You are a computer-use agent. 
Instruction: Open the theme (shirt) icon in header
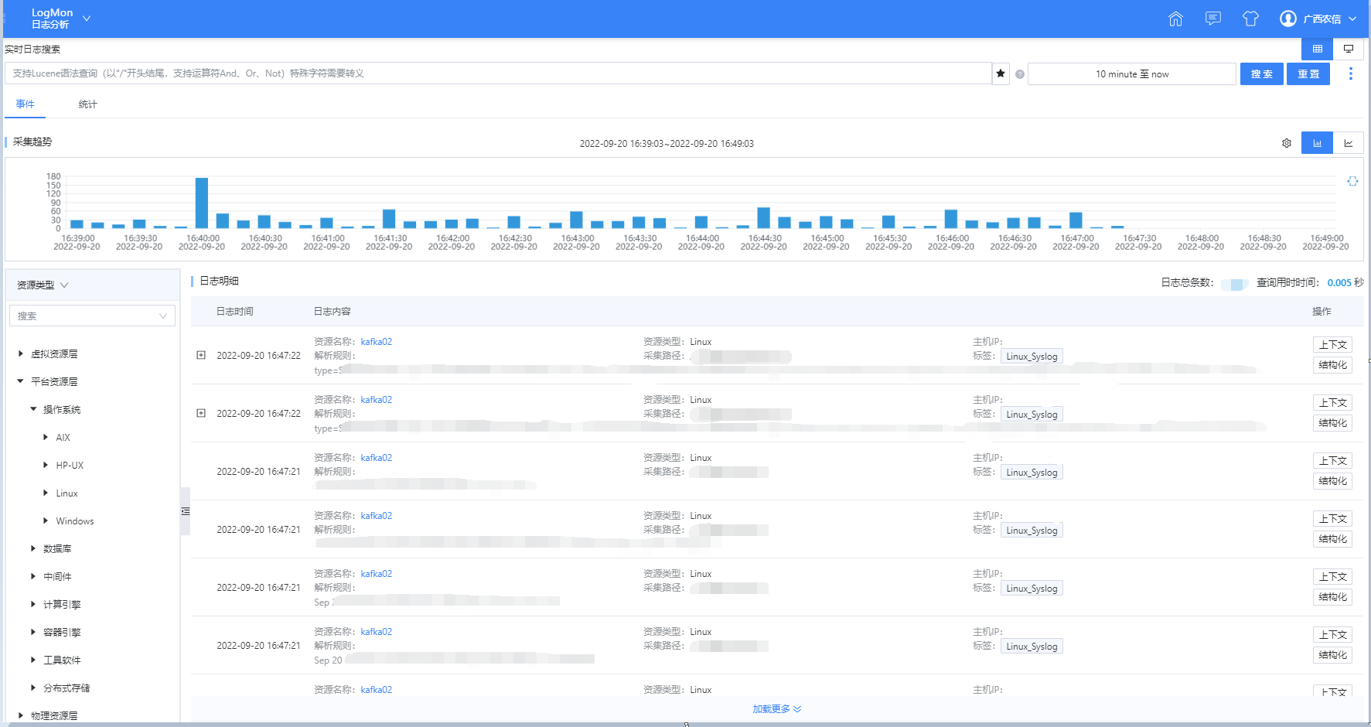tap(1250, 19)
